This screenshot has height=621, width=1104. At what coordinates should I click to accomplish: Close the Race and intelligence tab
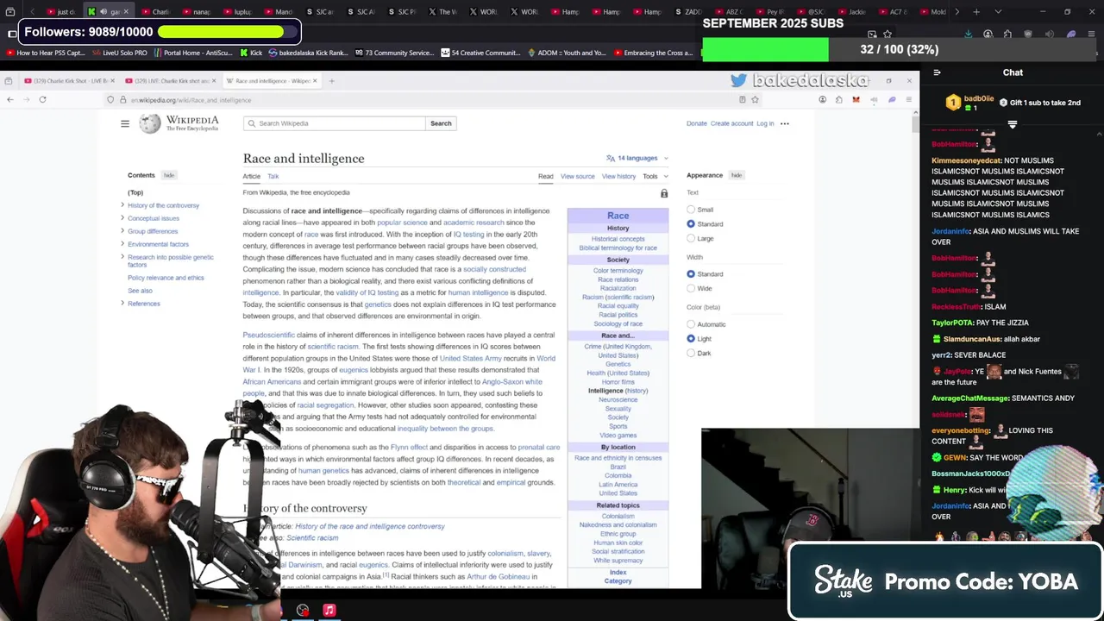[x=315, y=81]
